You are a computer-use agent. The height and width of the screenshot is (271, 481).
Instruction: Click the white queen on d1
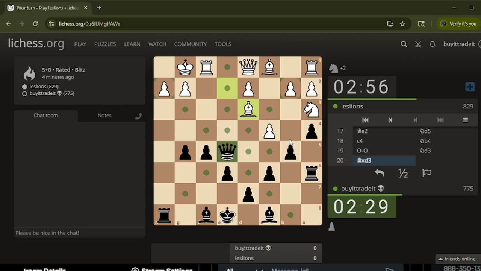(248, 67)
